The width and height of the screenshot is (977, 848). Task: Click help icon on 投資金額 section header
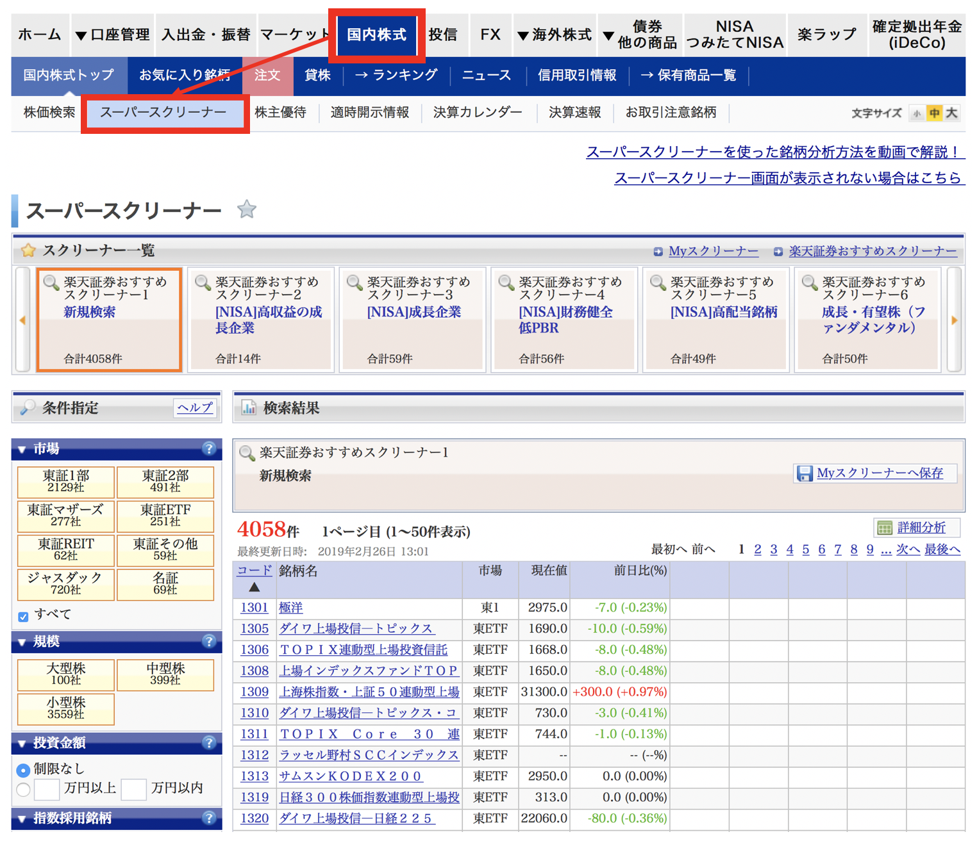pos(208,742)
